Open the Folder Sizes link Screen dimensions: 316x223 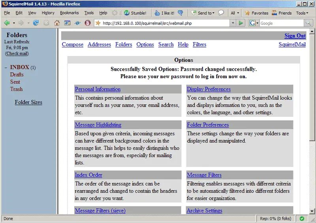[28, 102]
